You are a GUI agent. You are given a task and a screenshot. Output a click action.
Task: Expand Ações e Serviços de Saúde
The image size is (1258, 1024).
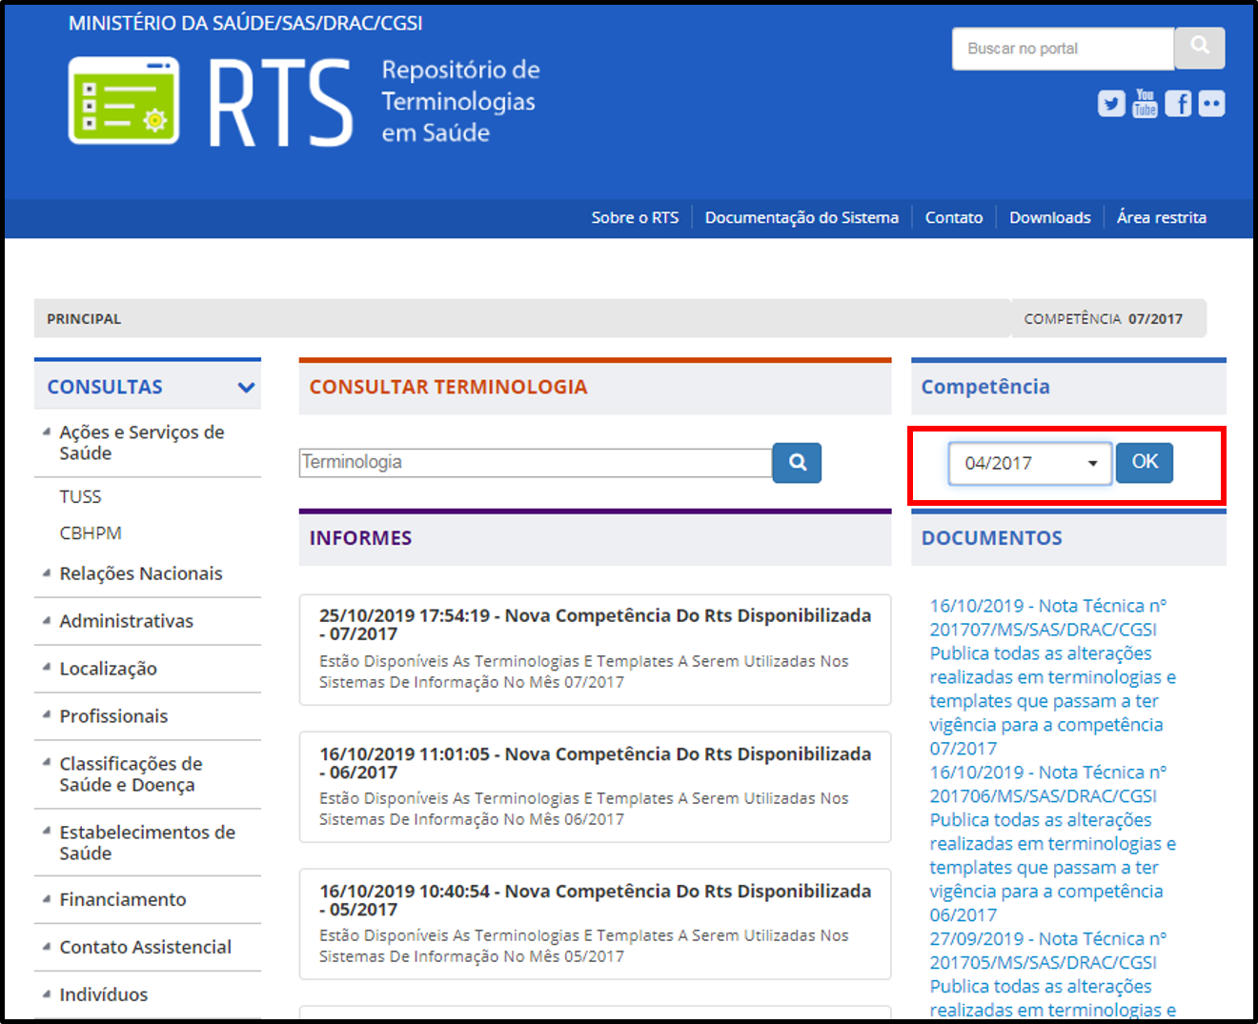[47, 432]
